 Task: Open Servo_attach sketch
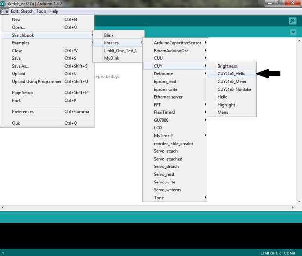[x=175, y=151]
